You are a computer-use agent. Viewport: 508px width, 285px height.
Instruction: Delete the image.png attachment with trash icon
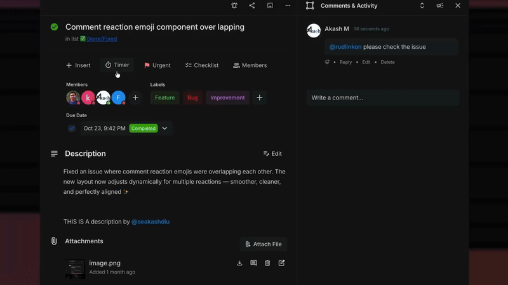click(267, 263)
